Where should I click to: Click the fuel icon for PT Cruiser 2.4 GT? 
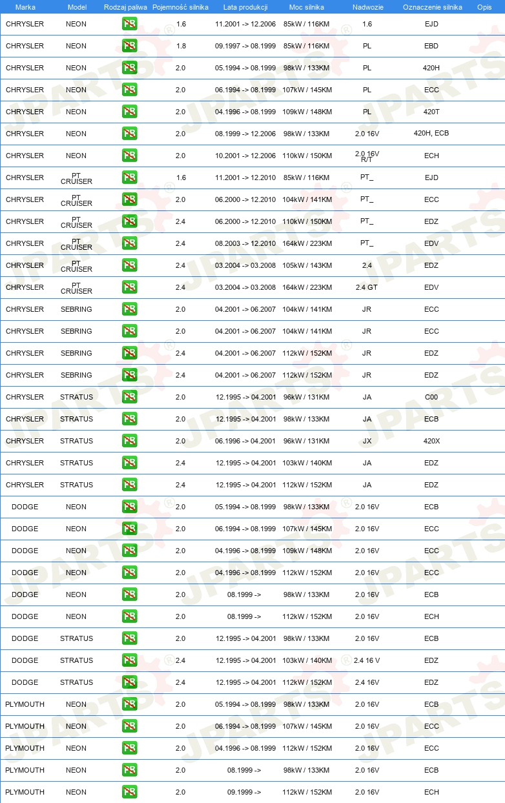pos(130,287)
